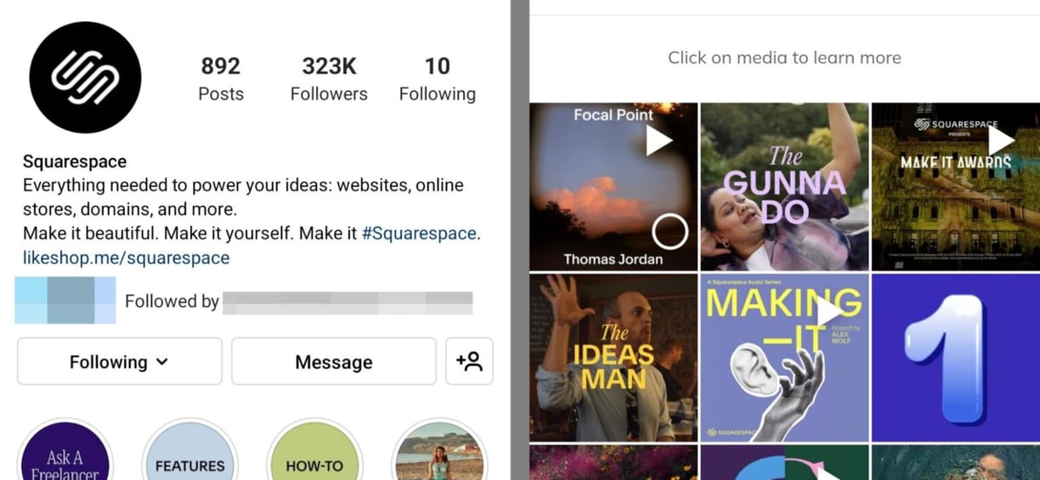Open the blue number 1 post
Image resolution: width=1040 pixels, height=480 pixels.
(x=956, y=358)
